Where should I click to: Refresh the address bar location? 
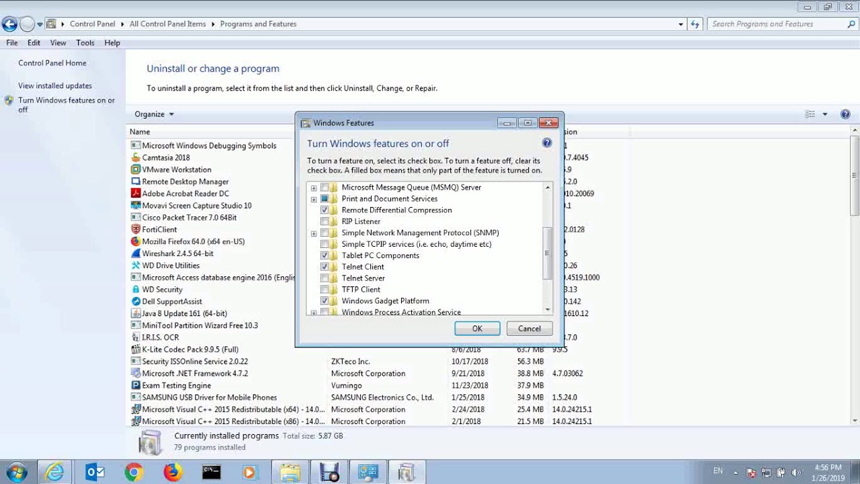click(695, 24)
